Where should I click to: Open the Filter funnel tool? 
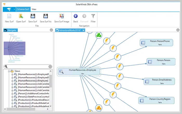(93, 16)
